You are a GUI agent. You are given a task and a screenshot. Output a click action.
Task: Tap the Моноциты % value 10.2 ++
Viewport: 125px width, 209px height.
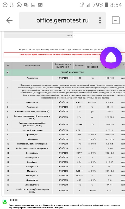pos(79,176)
